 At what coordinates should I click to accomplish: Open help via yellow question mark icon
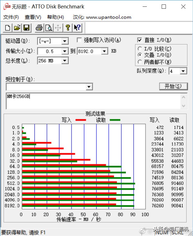pyautogui.click(x=68, y=28)
